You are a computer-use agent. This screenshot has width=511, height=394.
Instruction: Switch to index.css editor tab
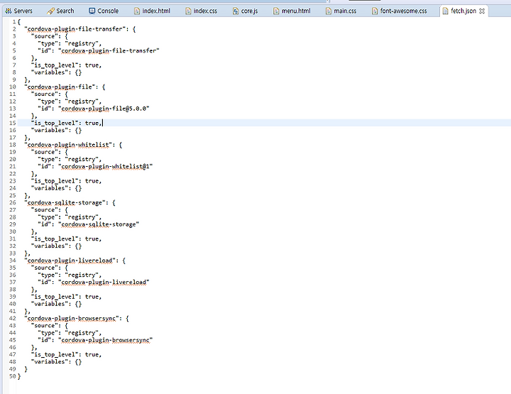click(202, 11)
